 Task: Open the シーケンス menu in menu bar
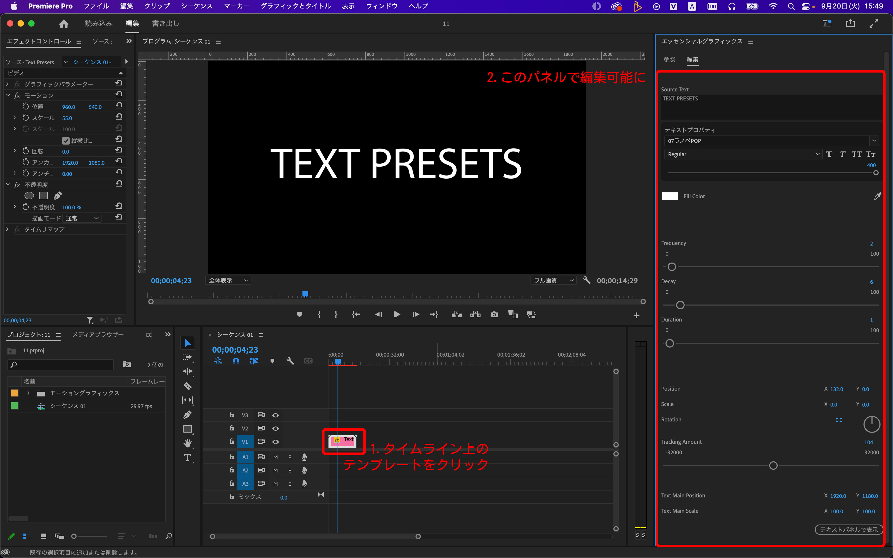pyautogui.click(x=197, y=6)
